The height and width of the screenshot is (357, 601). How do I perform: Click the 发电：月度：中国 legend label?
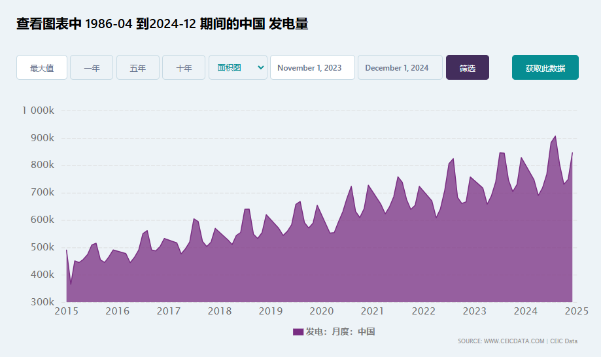(340, 331)
